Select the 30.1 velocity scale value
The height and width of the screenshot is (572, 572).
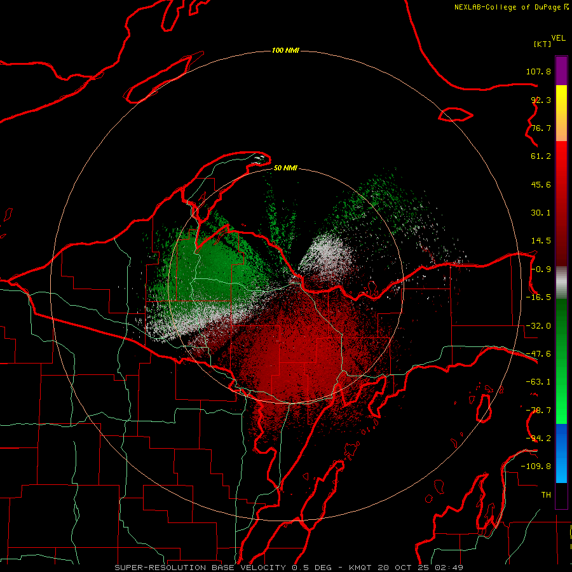[541, 213]
